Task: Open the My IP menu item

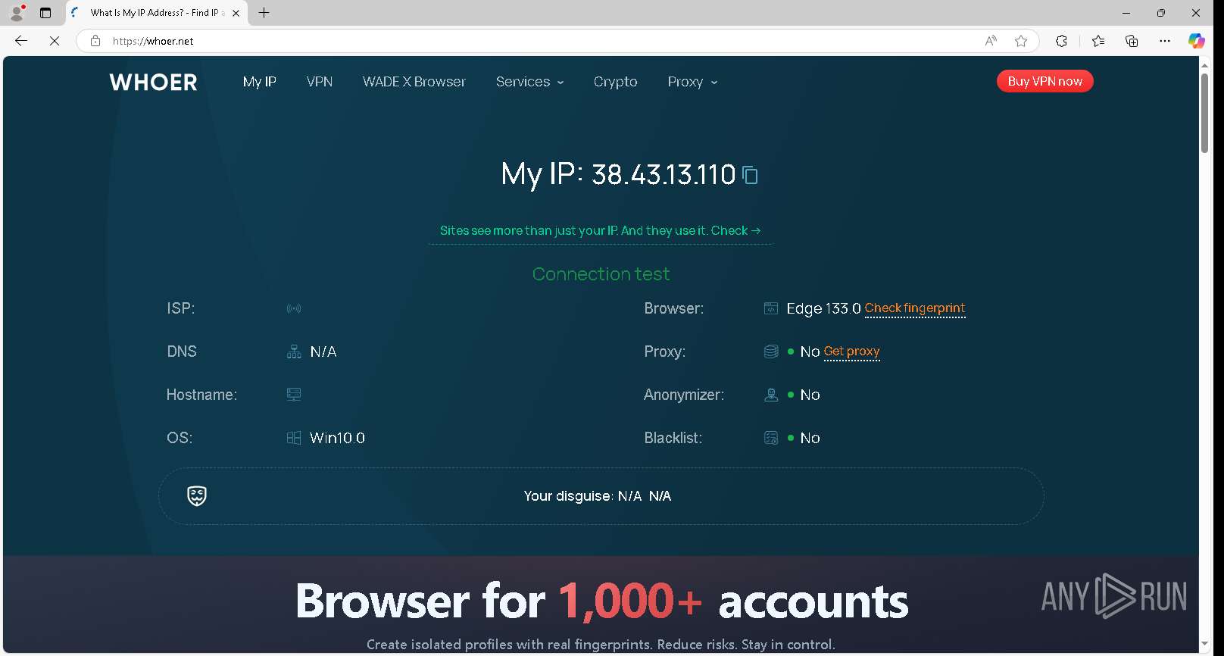Action: tap(259, 82)
